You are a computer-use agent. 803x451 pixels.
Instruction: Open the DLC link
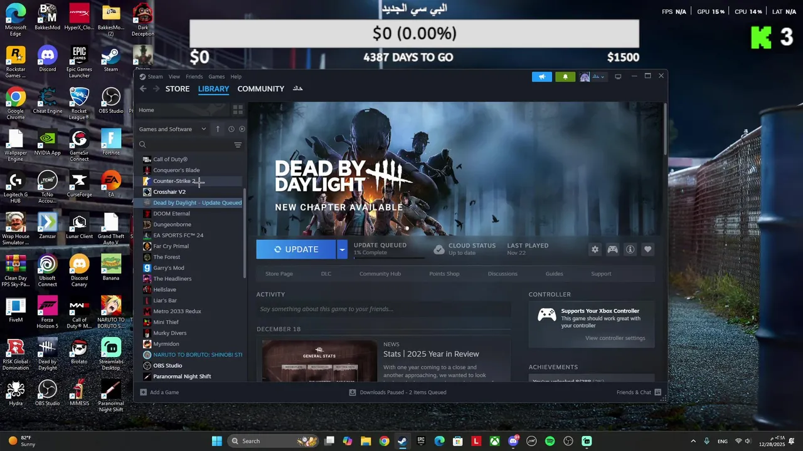click(326, 274)
